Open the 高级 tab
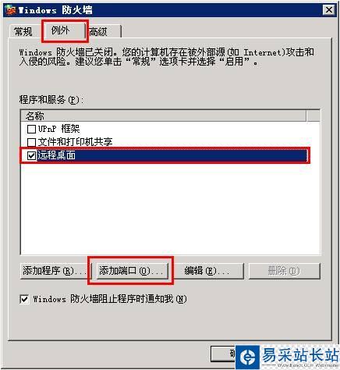The image size is (340, 370). coord(98,32)
